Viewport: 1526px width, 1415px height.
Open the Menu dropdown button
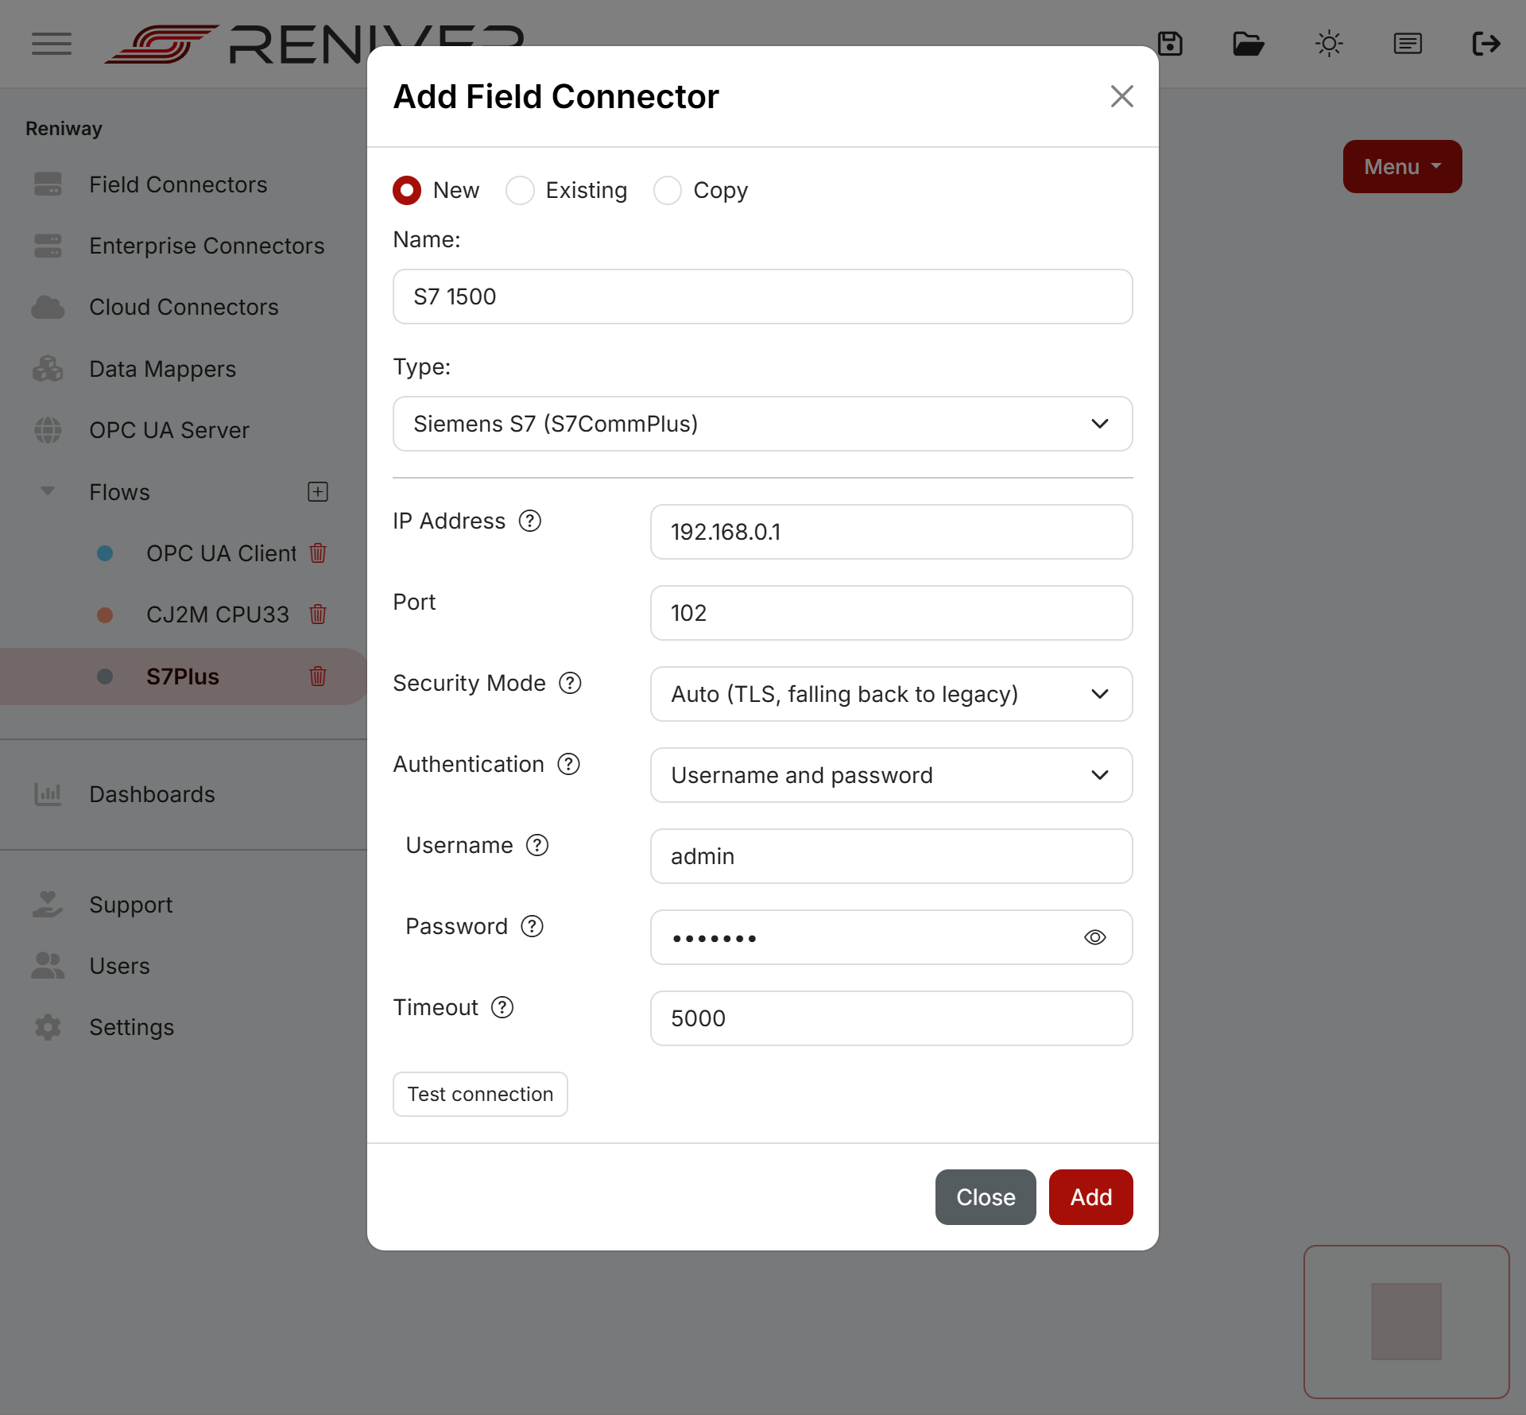1403,167
